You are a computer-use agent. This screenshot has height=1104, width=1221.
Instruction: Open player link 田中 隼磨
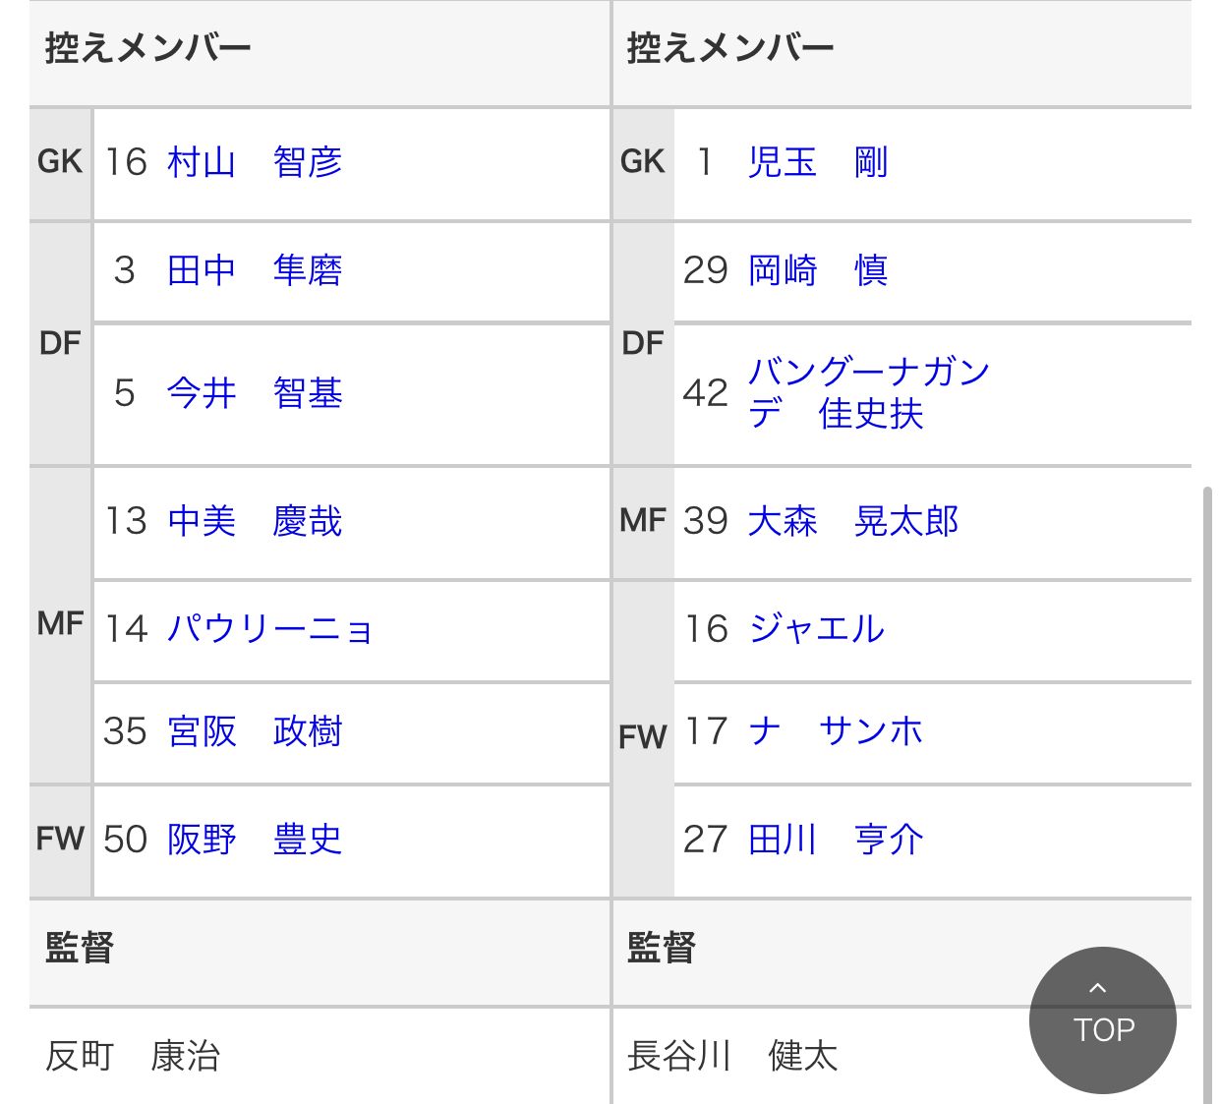click(x=255, y=270)
